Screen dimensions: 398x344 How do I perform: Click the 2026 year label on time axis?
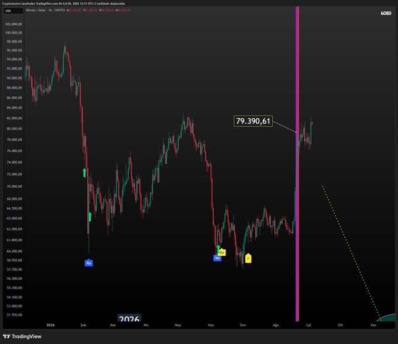(50, 325)
